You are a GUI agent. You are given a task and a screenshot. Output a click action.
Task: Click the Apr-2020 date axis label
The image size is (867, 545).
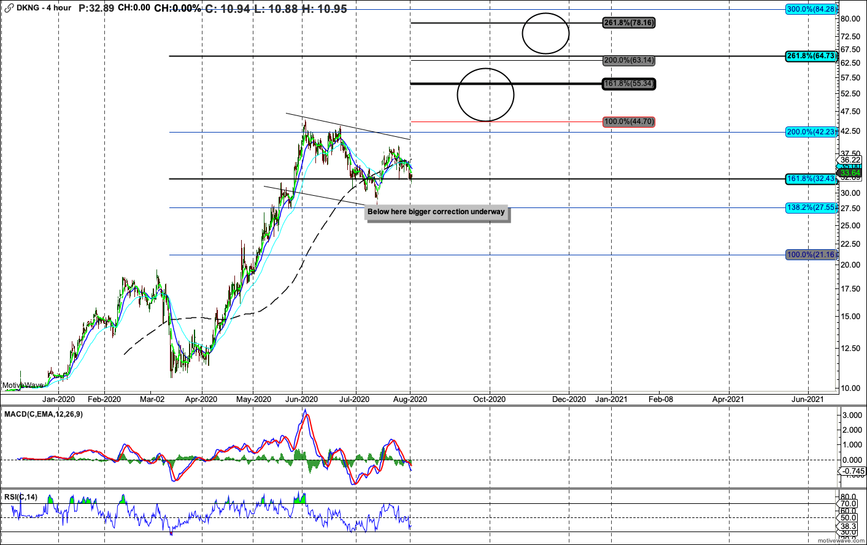pyautogui.click(x=201, y=399)
